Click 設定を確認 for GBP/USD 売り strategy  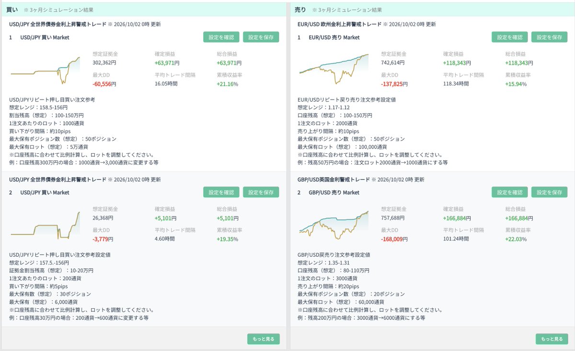tap(509, 192)
